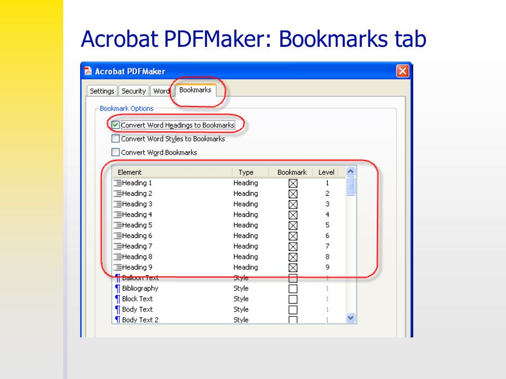Click the Heading 1 style icon
This screenshot has width=506, height=379.
click(x=118, y=183)
